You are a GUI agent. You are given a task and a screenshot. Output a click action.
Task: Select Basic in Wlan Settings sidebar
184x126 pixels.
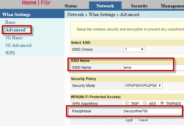pos(10,22)
